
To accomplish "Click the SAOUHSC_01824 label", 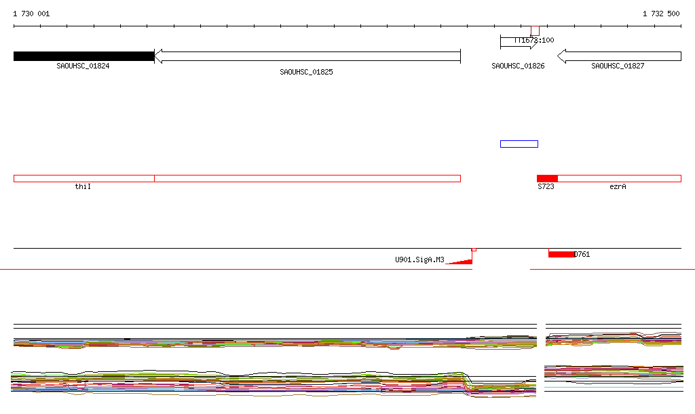I will (x=83, y=66).
